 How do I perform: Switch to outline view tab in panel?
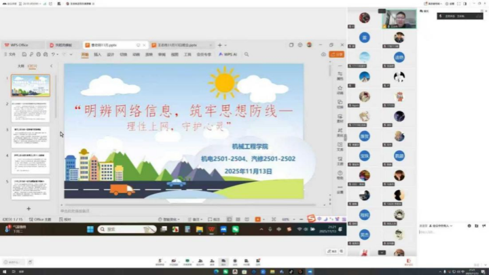pyautogui.click(x=20, y=67)
